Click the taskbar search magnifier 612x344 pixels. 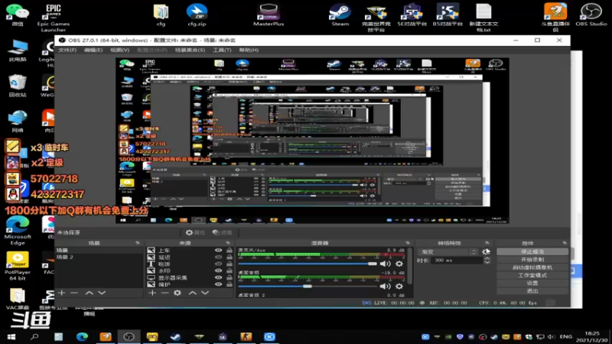tap(34, 336)
